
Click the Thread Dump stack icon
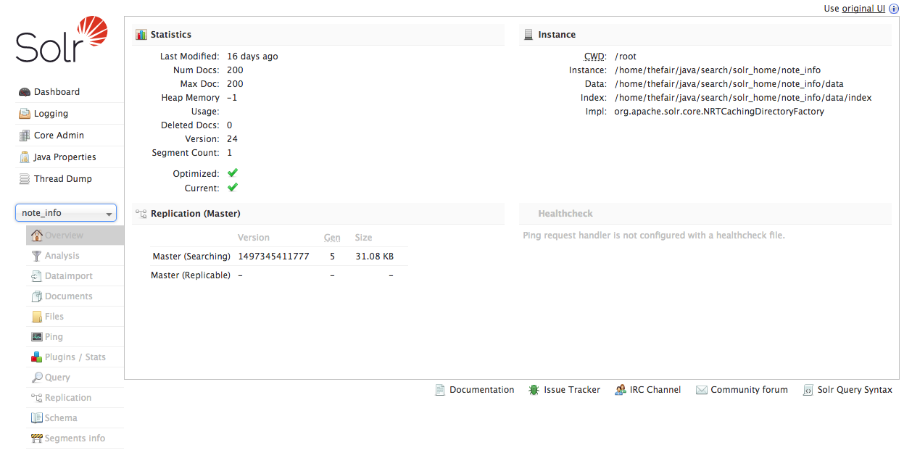pyautogui.click(x=25, y=179)
